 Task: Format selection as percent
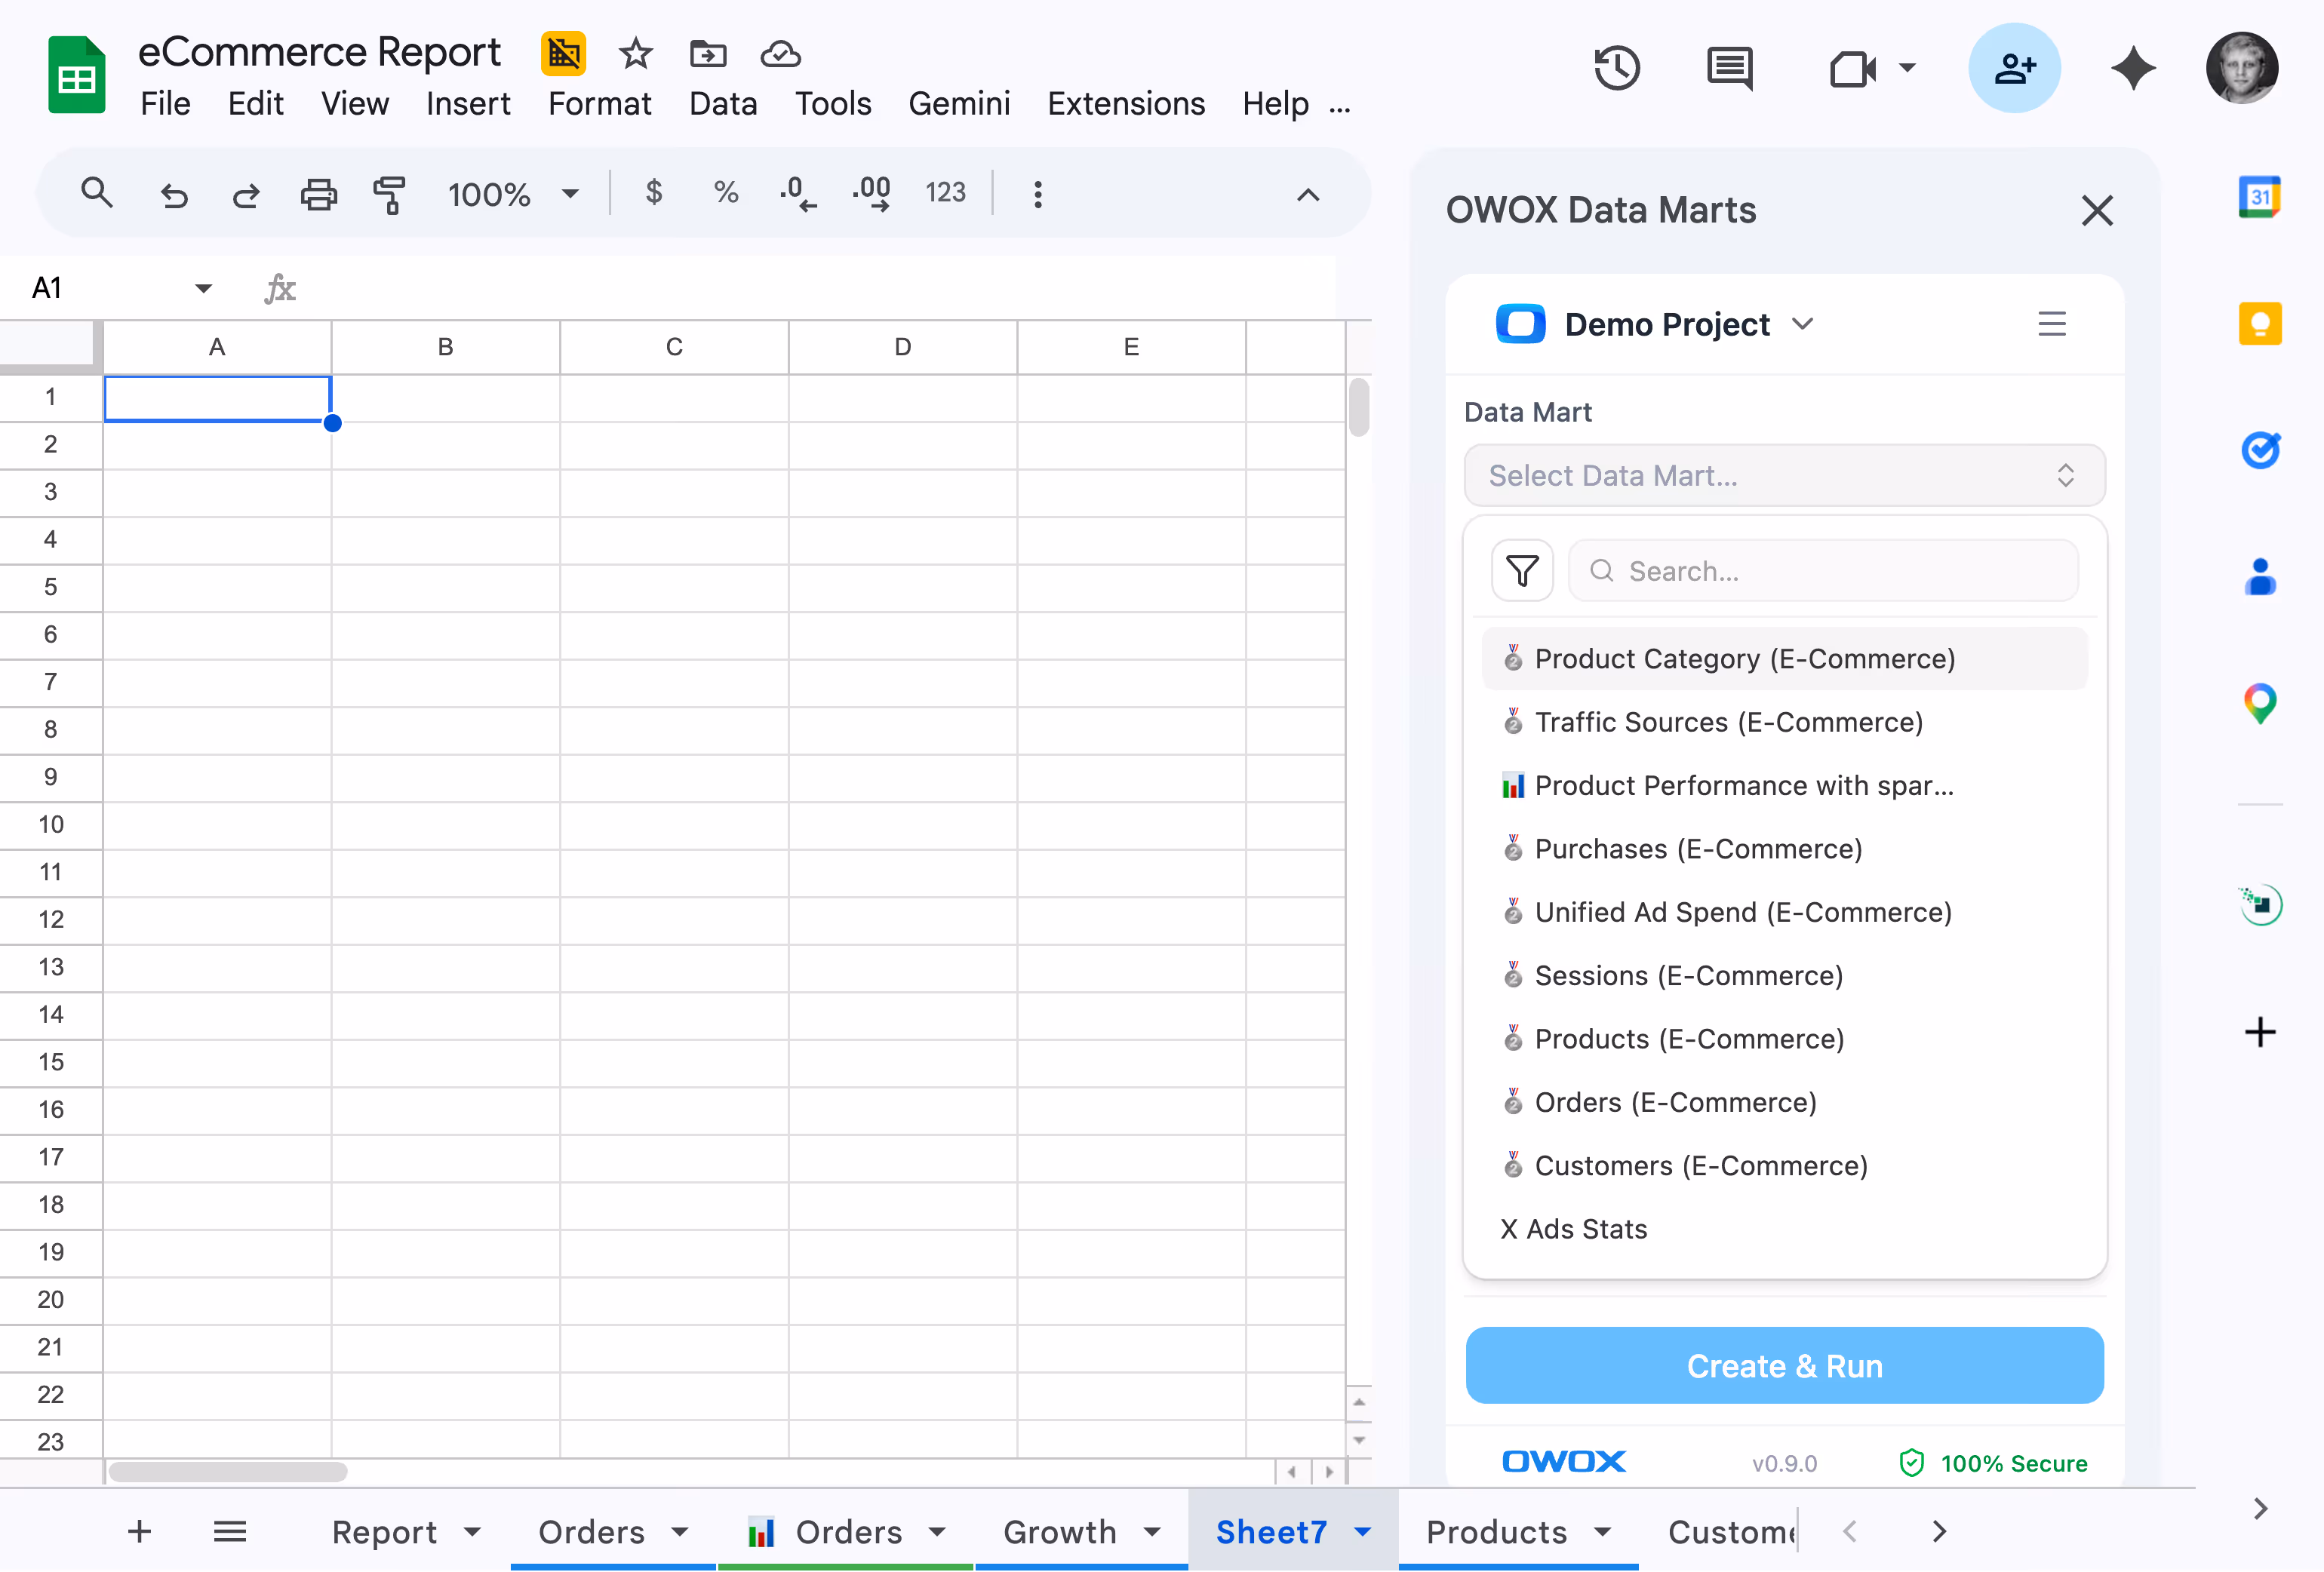726,192
